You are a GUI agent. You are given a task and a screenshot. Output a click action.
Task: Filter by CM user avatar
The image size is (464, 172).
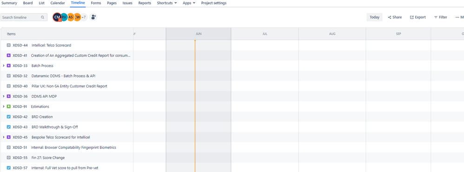(x=57, y=17)
